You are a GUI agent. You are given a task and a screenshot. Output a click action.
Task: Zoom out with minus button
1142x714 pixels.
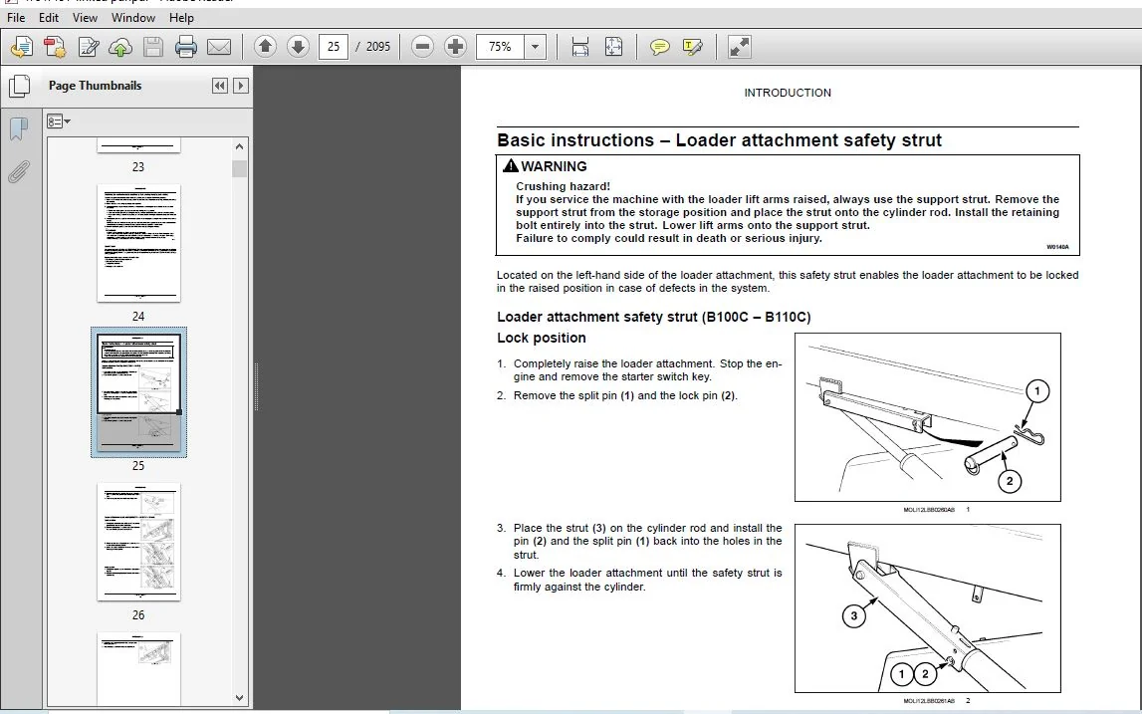422,47
